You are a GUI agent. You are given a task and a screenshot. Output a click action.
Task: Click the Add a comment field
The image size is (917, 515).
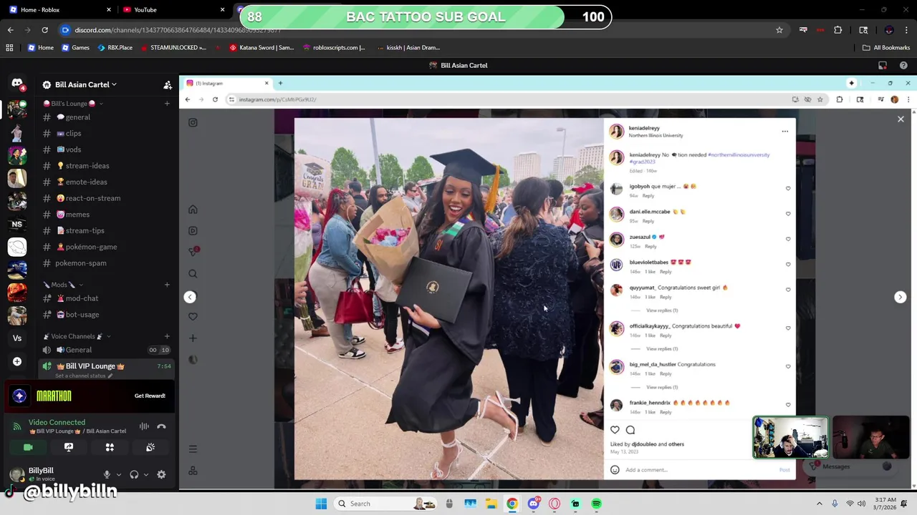(698, 470)
